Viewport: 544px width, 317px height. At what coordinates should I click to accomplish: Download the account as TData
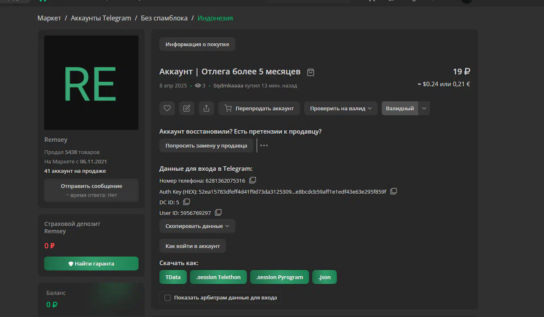coord(173,277)
